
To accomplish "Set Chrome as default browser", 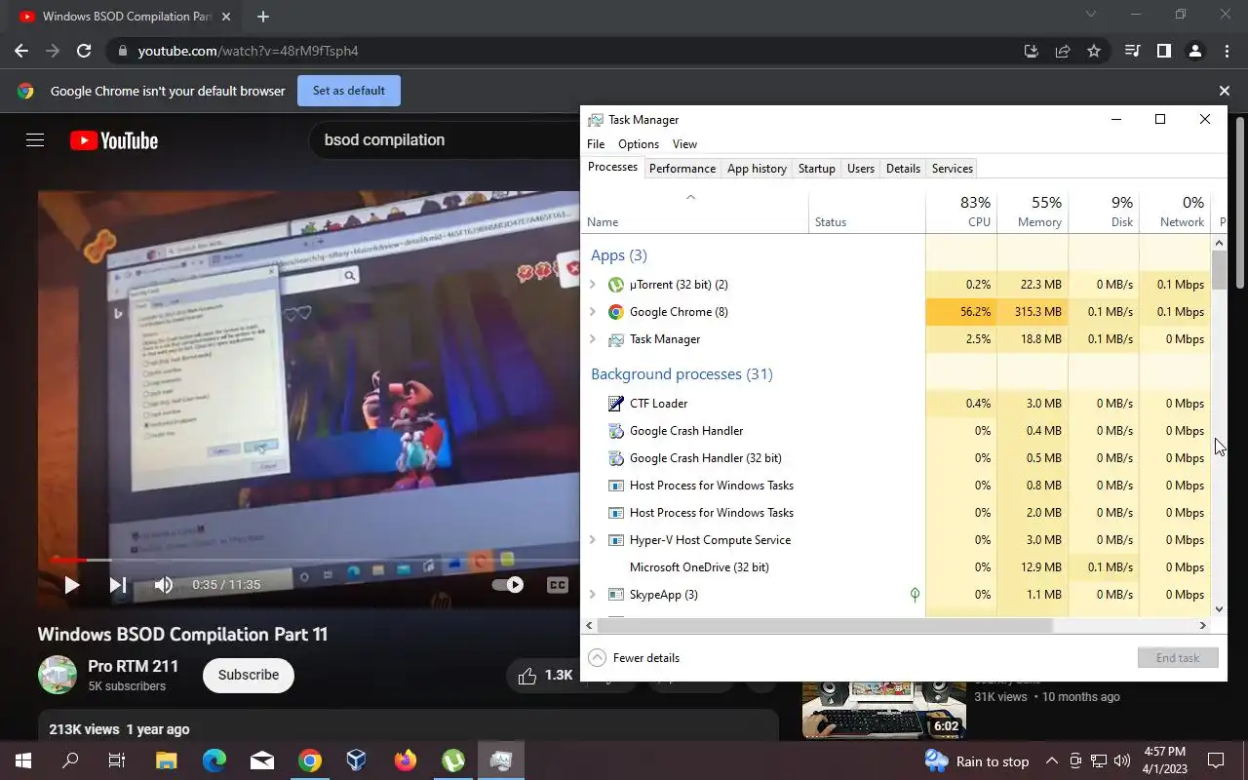I will point(349,91).
